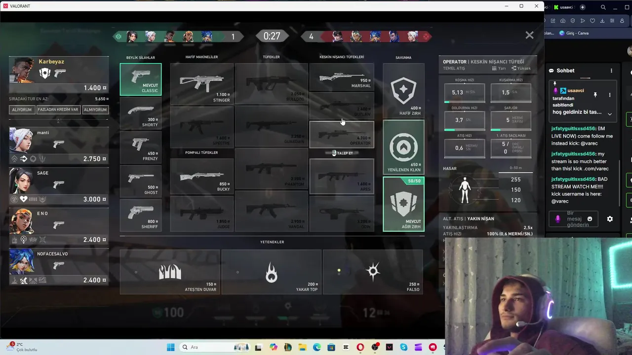Viewport: 632px width, 355px height.
Task: Open the weather widget Çok bulutlu
Action: pos(21,347)
